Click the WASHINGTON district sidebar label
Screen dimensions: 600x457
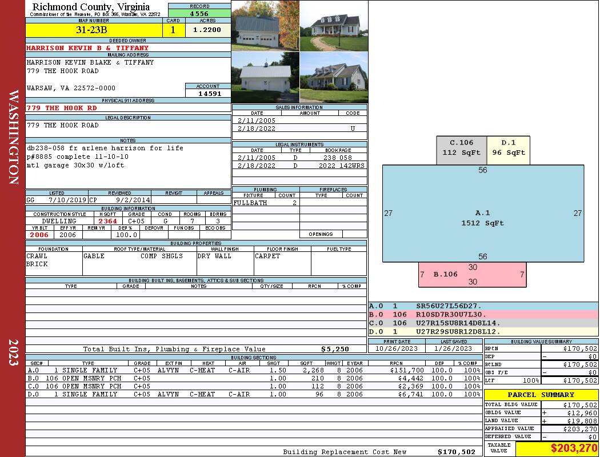[13, 137]
